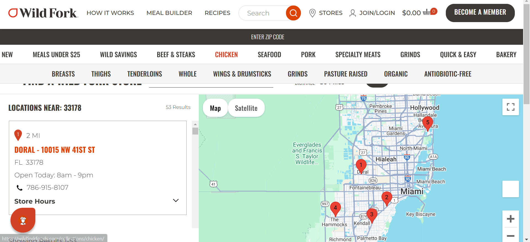Select WINGS & DRUMSTICKS subcategory
530x242 pixels.
242,74
